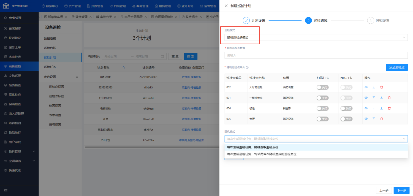Click the view eye icon for 大厅的巡检
The image size is (413, 196).
[x=366, y=87]
